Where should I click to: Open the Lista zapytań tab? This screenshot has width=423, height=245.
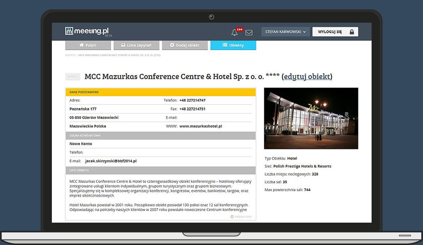136,45
